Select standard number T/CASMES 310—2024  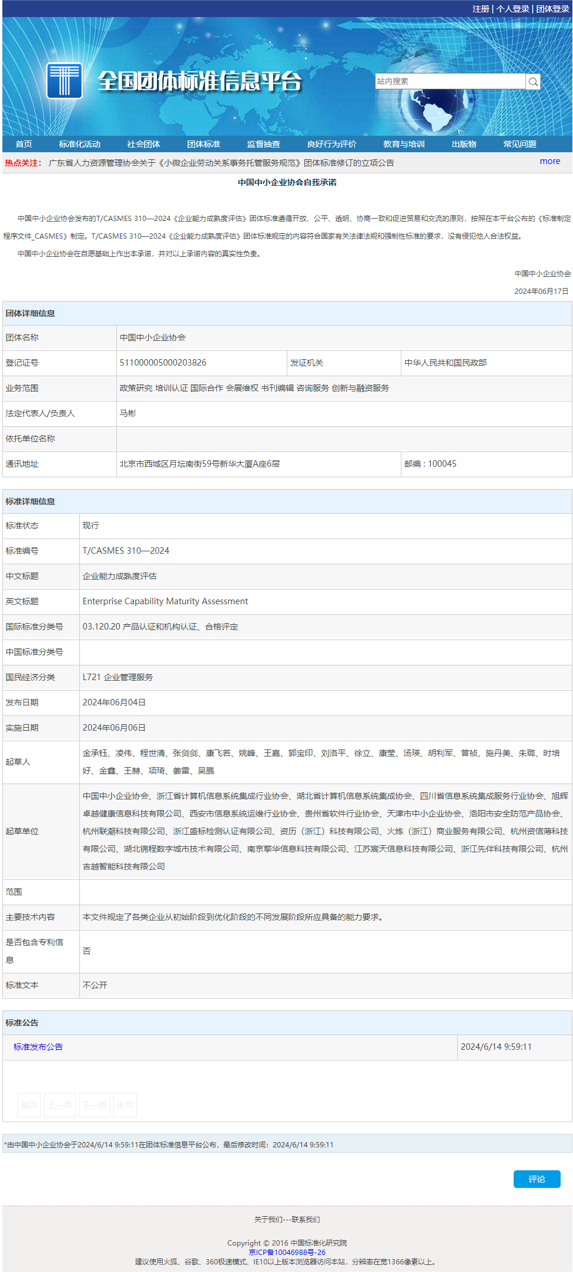click(x=126, y=551)
